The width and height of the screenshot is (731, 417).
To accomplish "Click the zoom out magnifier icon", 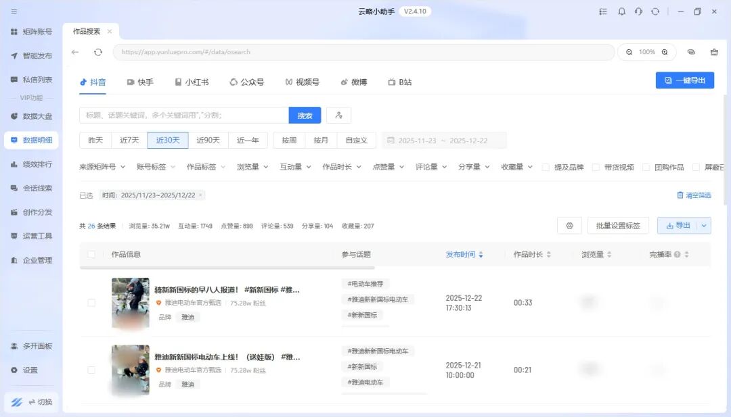I will click(629, 52).
